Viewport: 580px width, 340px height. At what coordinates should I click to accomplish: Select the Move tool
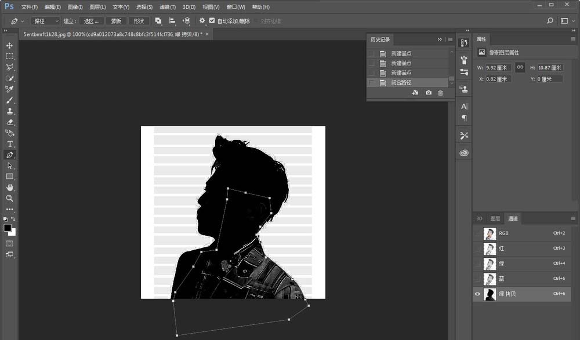click(9, 46)
